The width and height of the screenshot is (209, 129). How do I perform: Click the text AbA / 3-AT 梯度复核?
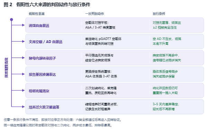point(100,28)
